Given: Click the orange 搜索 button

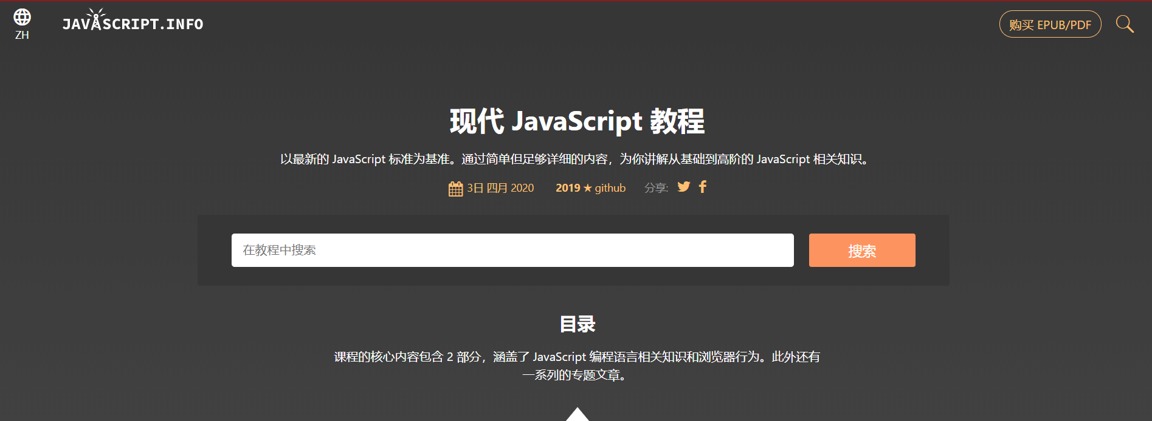Looking at the screenshot, I should tap(861, 250).
